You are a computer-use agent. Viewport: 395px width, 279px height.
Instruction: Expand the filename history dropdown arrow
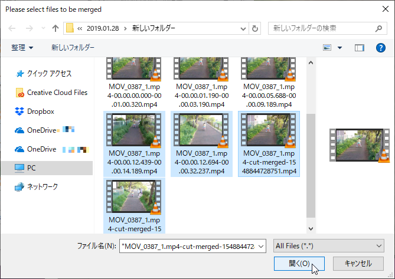point(262,247)
